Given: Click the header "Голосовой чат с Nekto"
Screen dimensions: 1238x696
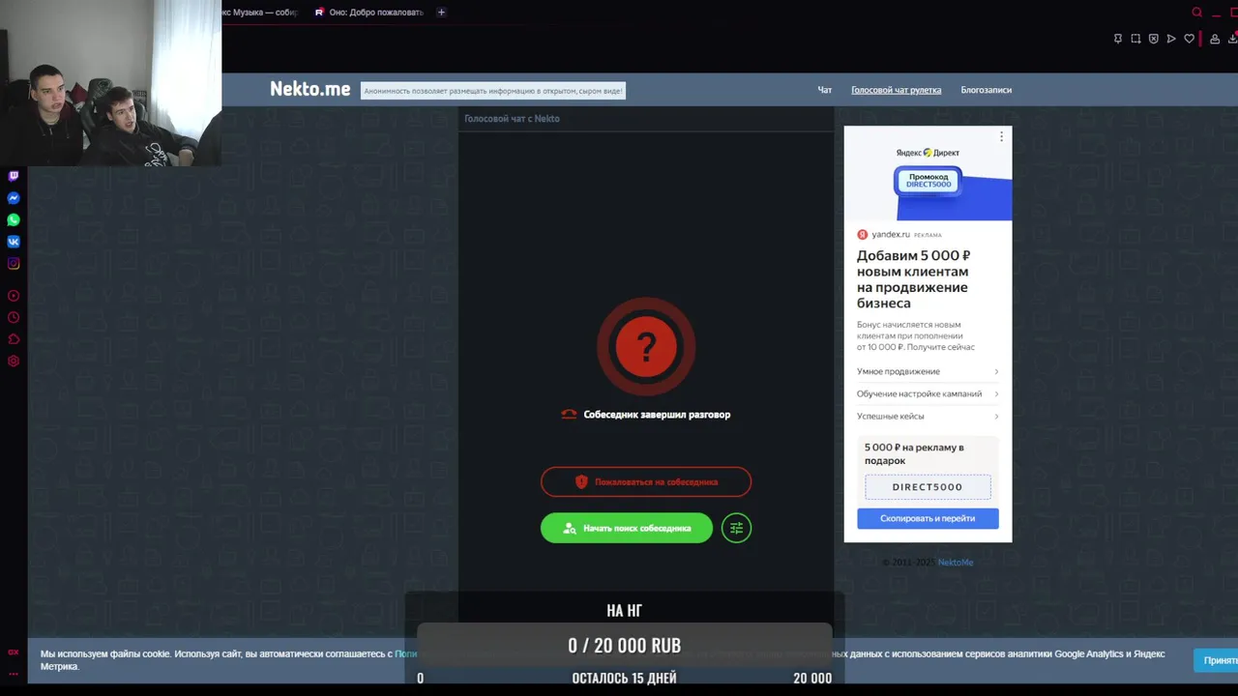Looking at the screenshot, I should (x=512, y=119).
